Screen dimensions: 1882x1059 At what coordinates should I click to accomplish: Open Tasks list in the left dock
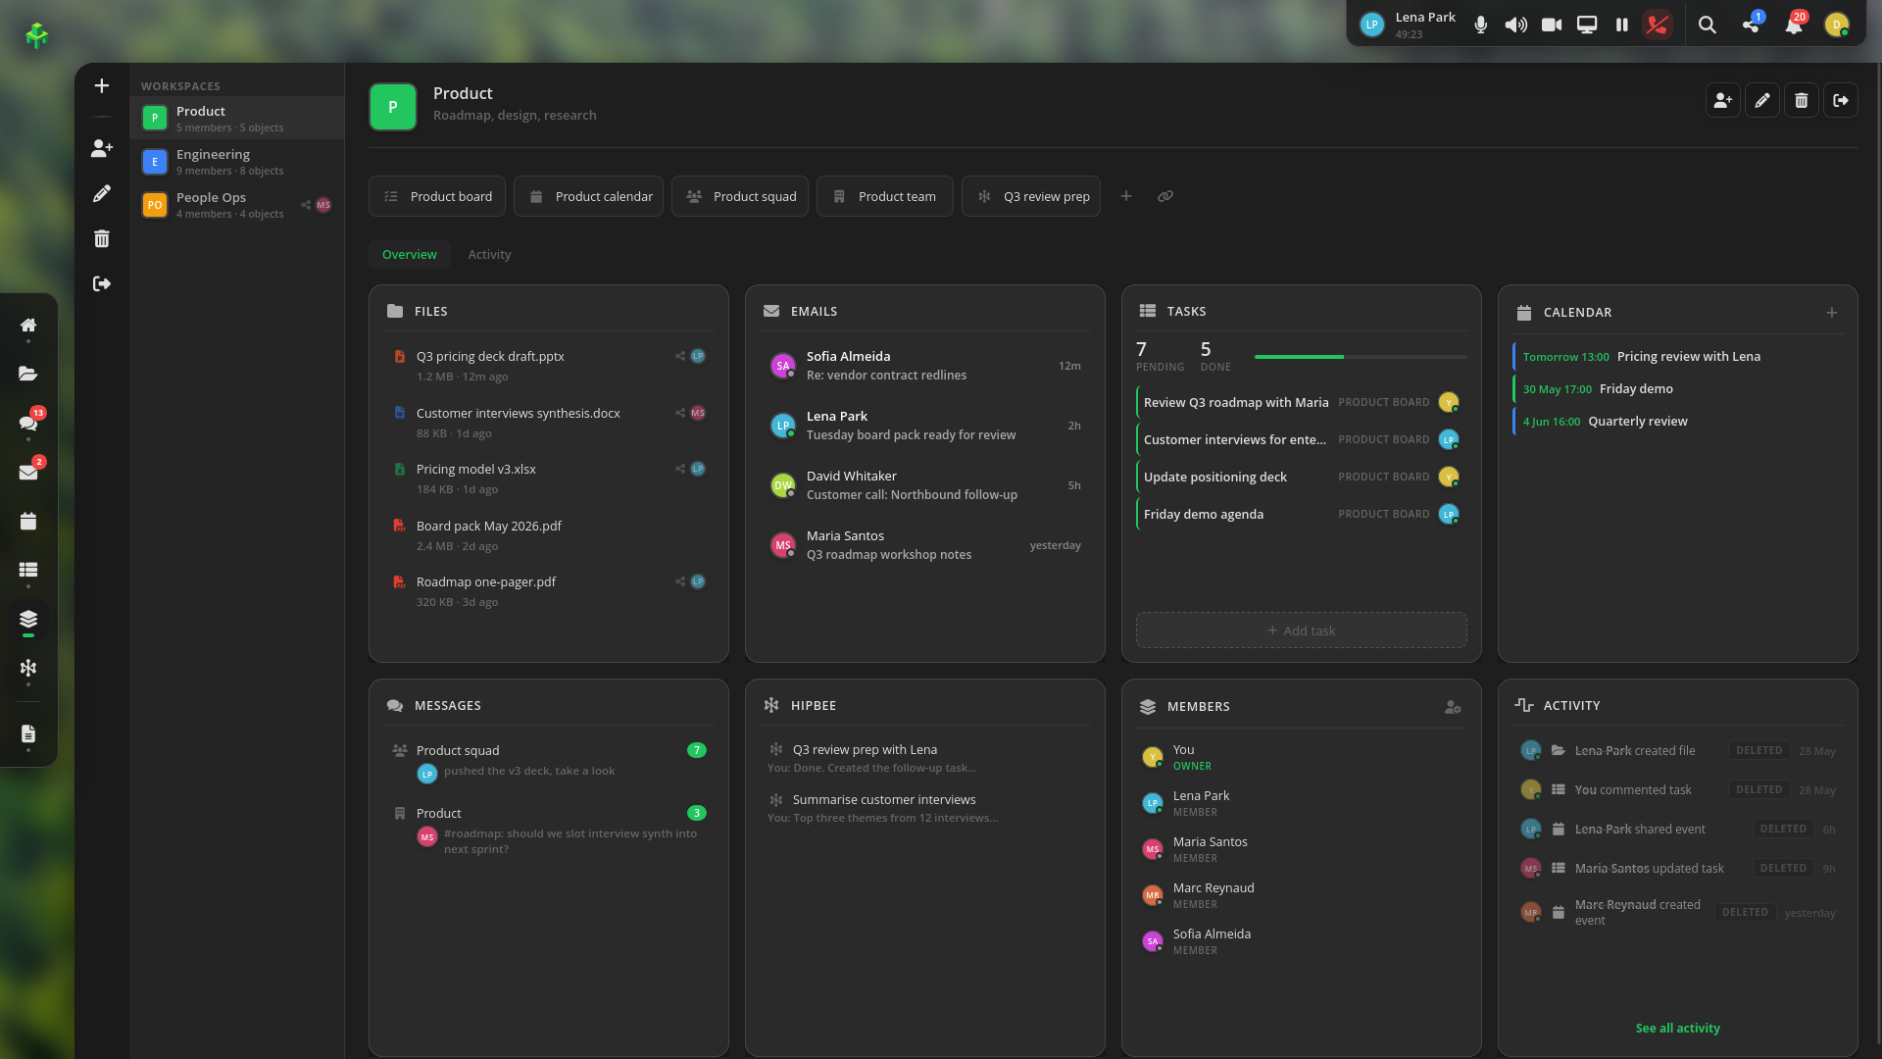[x=28, y=570]
